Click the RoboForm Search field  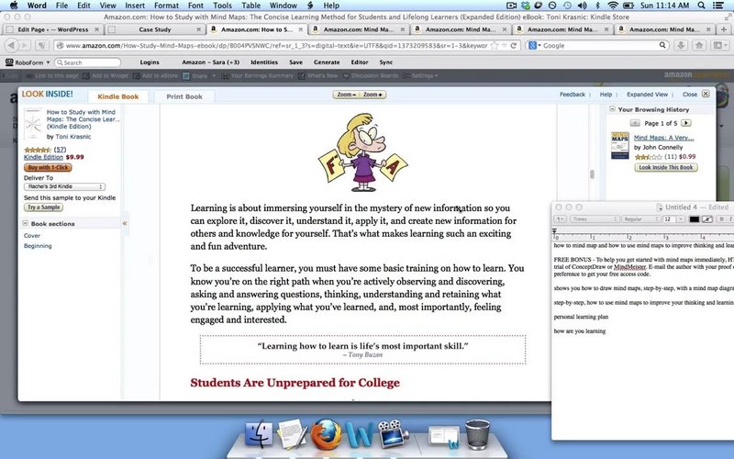coord(87,62)
